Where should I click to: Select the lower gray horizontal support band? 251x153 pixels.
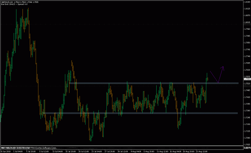[x=141, y=113]
